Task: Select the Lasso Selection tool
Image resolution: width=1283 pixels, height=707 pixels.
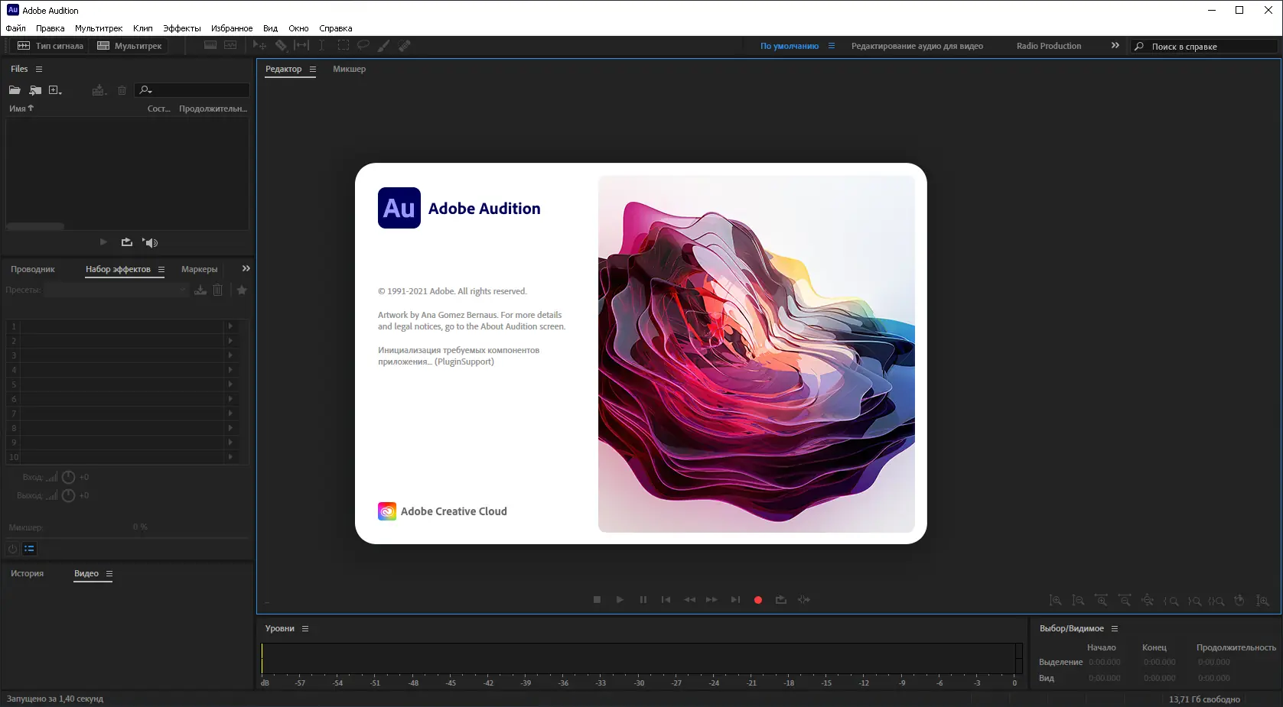Action: click(x=363, y=46)
